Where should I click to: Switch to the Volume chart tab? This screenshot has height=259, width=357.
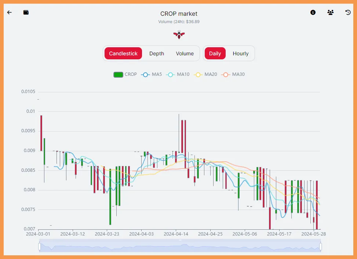click(185, 53)
